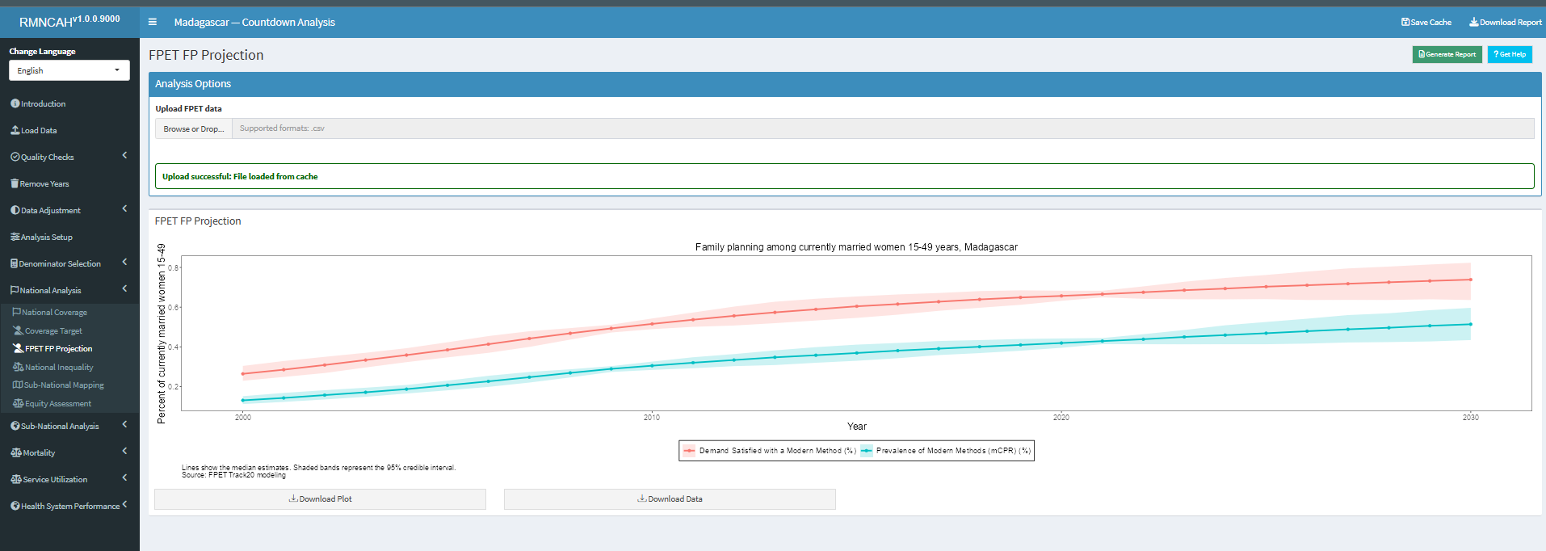Click the Analysis Options panel header
1546x551 pixels.
point(845,84)
